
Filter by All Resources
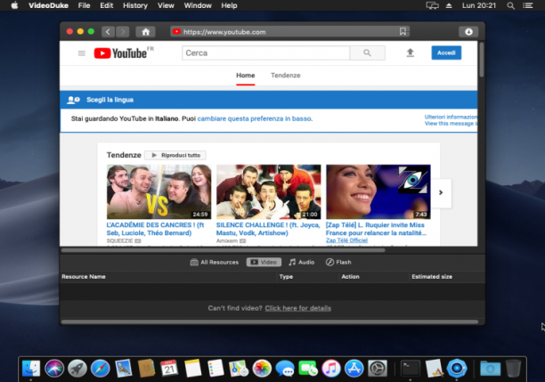215,262
